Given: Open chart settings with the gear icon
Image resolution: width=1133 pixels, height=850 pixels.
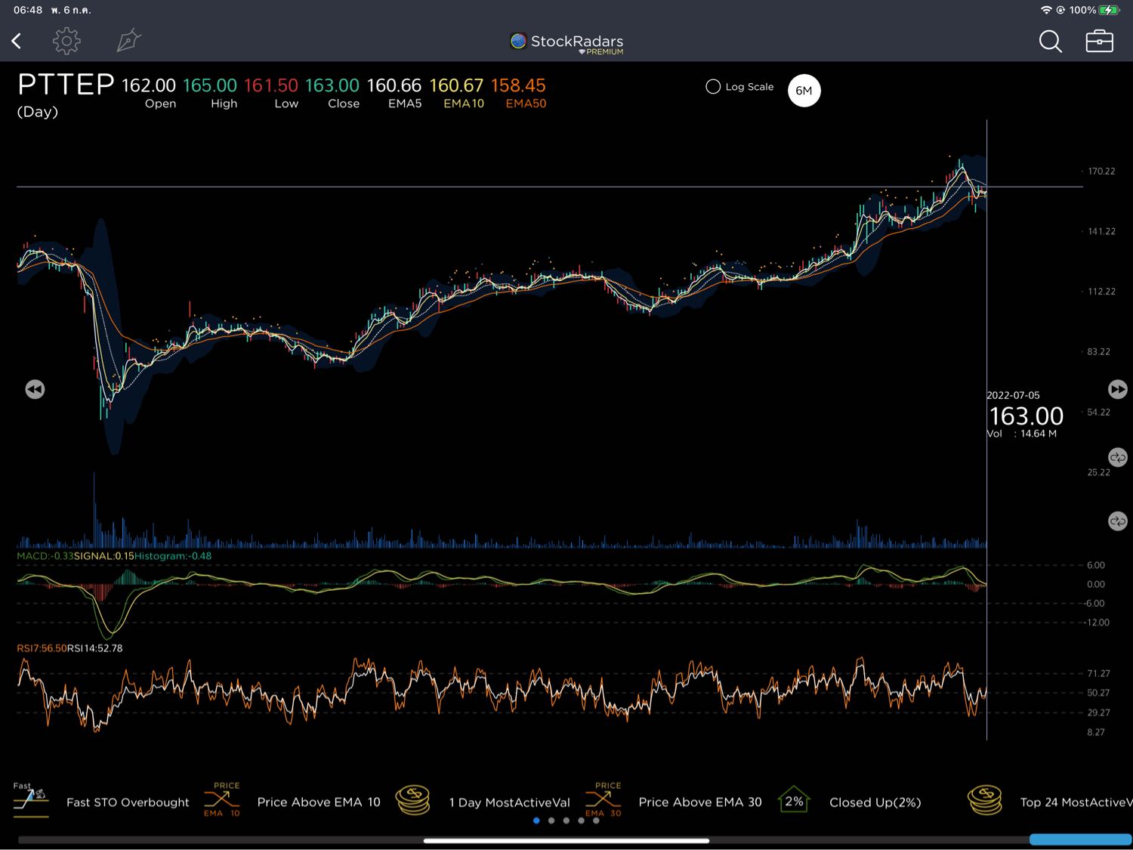Looking at the screenshot, I should [66, 41].
